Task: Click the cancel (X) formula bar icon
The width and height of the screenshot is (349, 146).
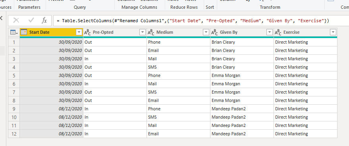Action: pos(16,21)
